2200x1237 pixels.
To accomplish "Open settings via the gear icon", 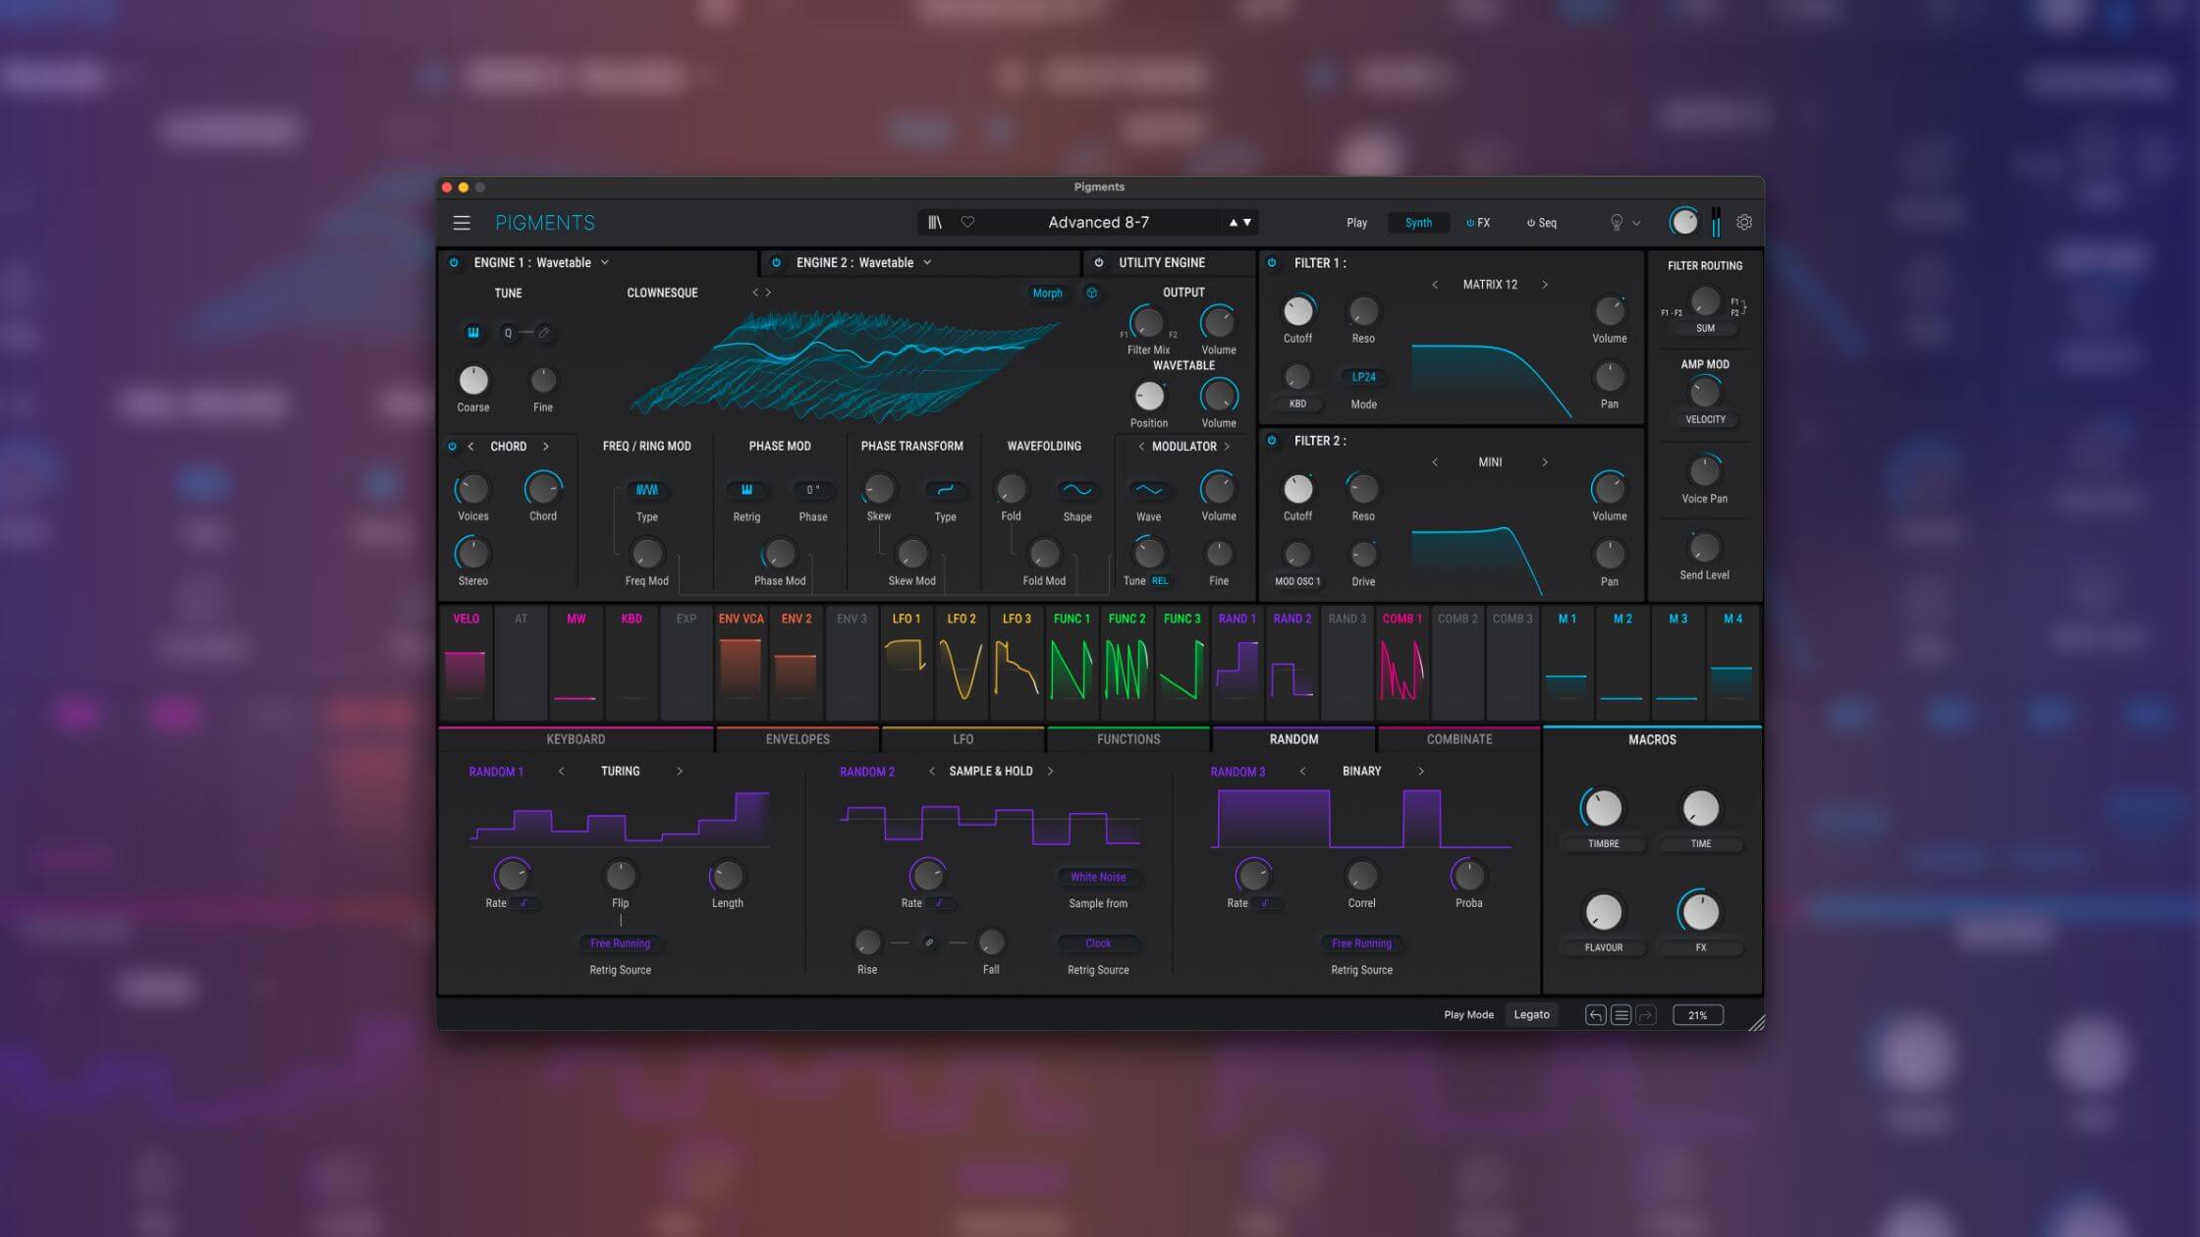I will [1744, 223].
